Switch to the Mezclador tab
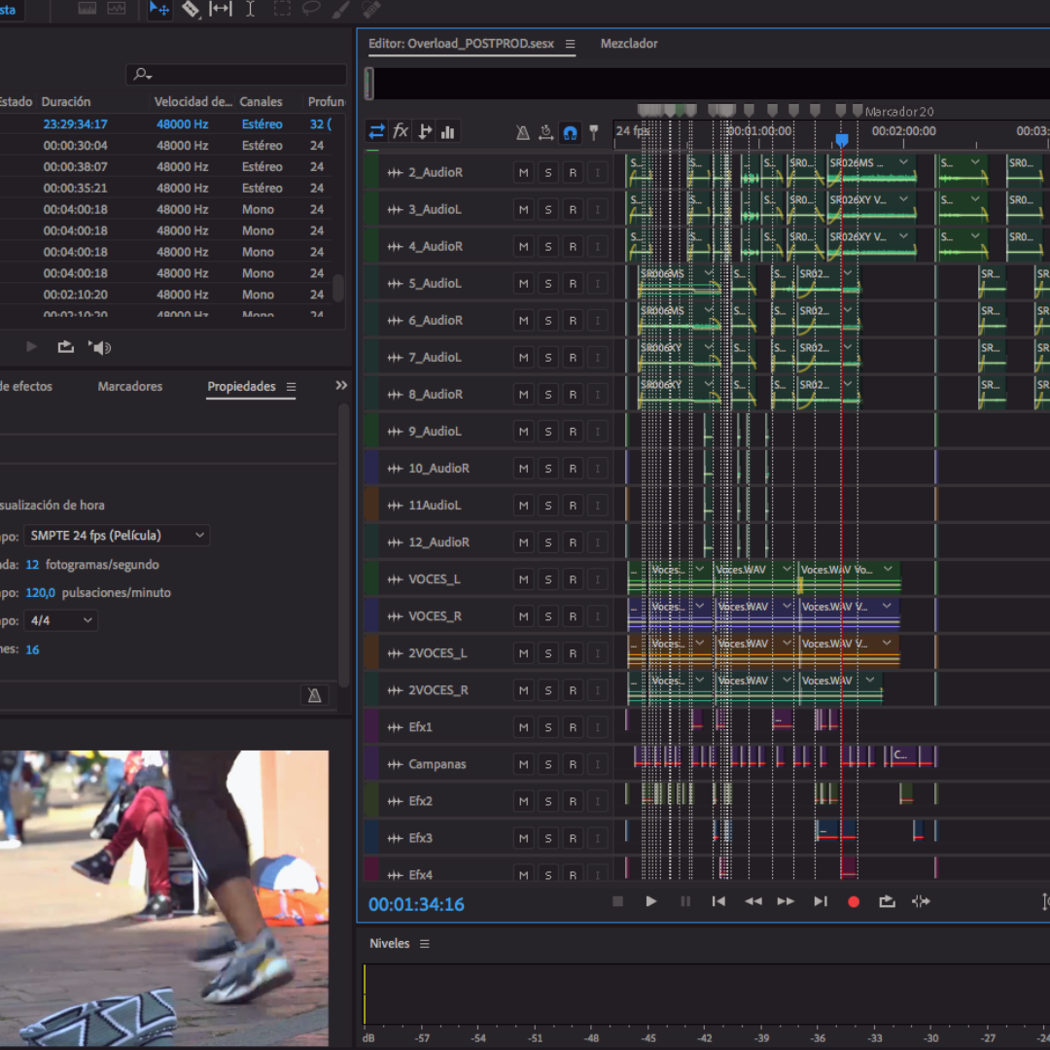The height and width of the screenshot is (1050, 1050). click(x=629, y=44)
